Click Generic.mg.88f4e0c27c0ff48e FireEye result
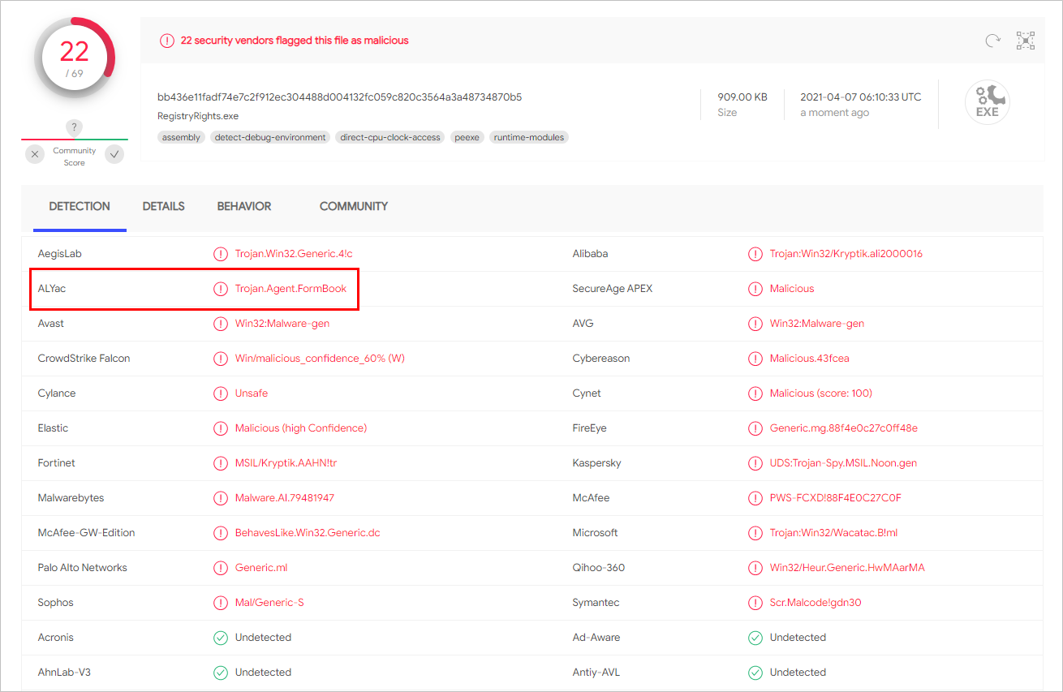This screenshot has height=692, width=1063. (844, 428)
